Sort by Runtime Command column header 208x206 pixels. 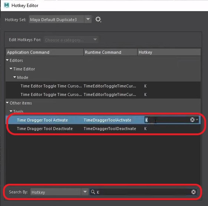[110, 52]
